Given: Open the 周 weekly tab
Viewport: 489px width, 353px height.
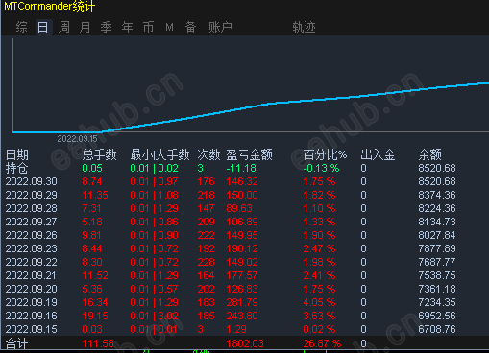Looking at the screenshot, I should tap(64, 27).
